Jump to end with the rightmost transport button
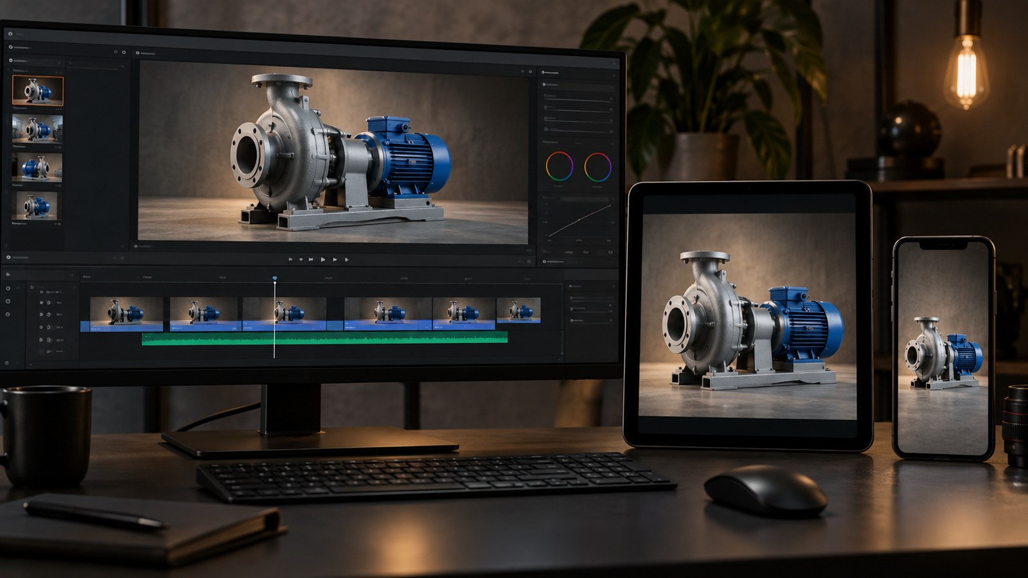This screenshot has width=1028, height=578. (x=346, y=259)
